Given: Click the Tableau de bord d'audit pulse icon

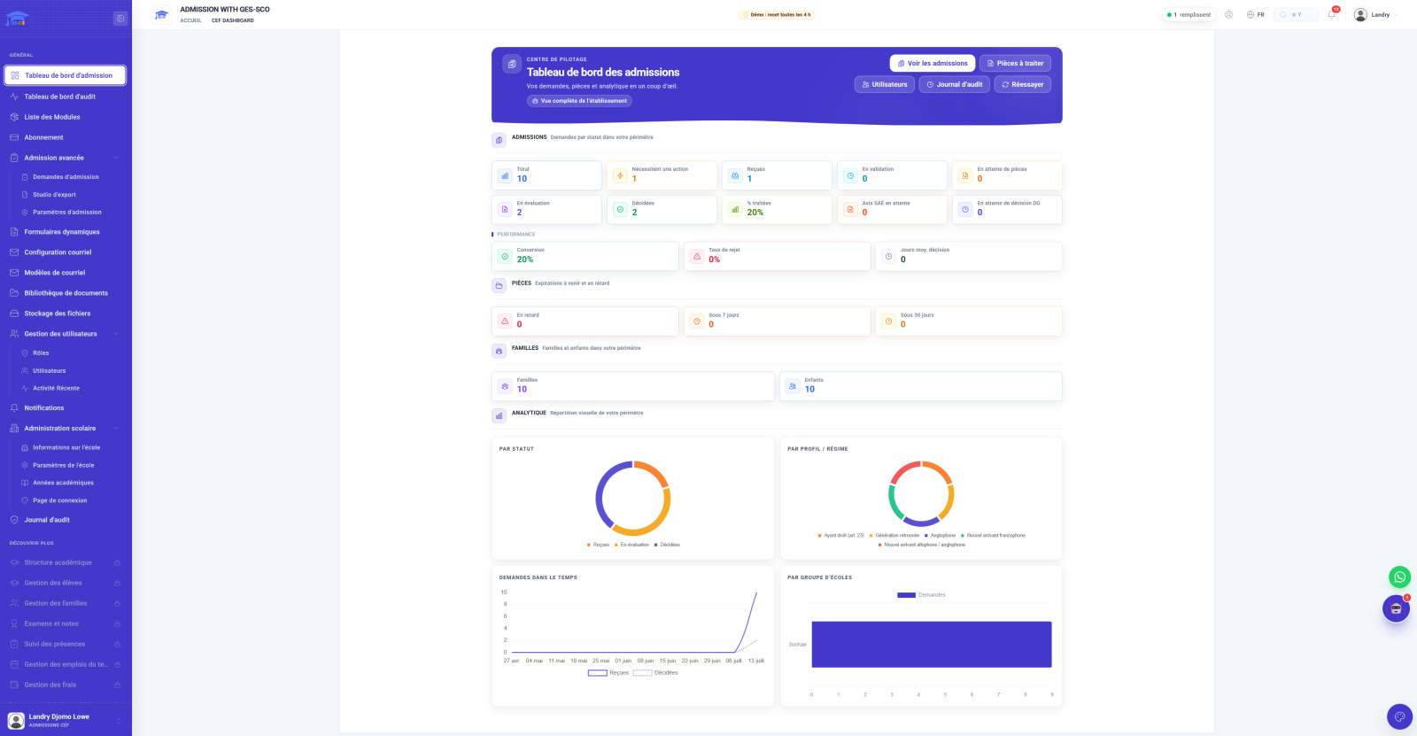Looking at the screenshot, I should [14, 97].
